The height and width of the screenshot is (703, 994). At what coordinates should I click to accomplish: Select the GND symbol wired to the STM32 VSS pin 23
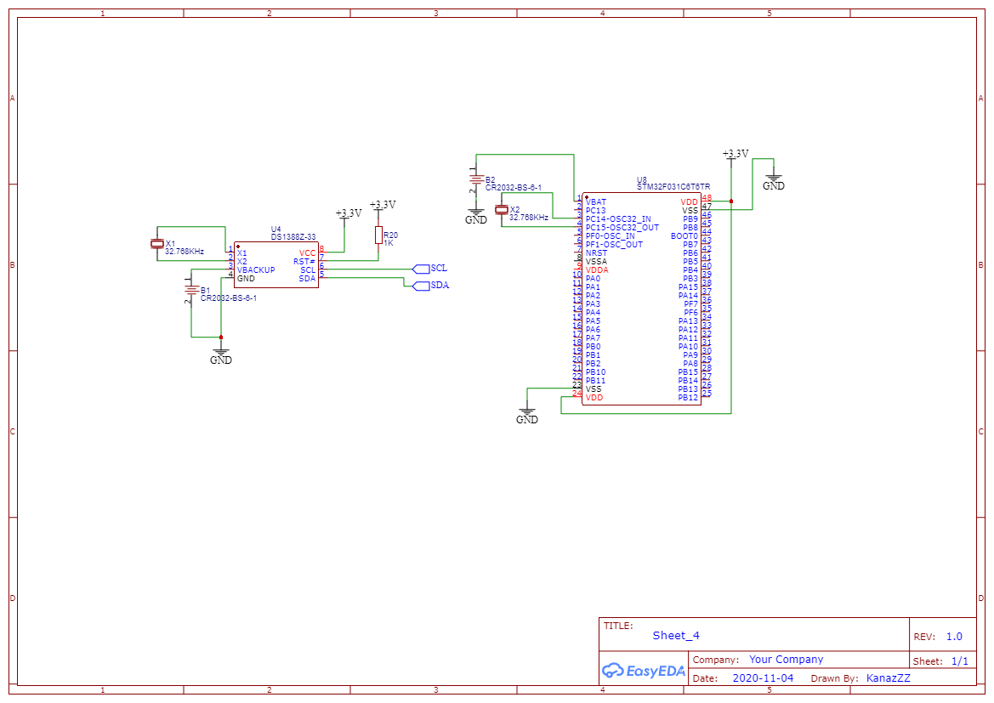(x=527, y=414)
